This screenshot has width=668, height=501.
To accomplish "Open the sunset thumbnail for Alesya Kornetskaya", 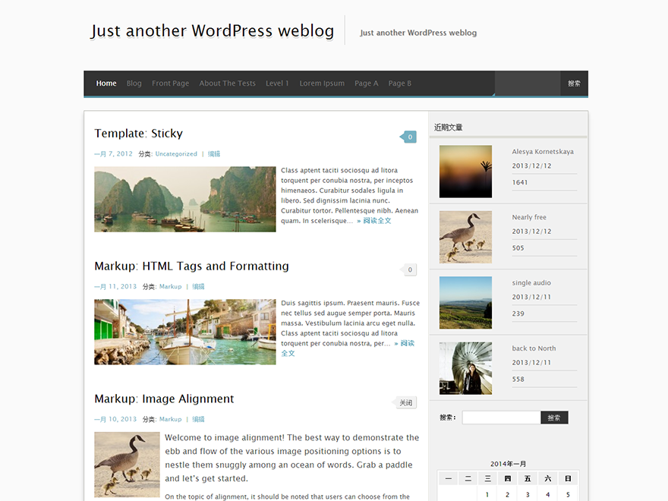I will pos(465,172).
